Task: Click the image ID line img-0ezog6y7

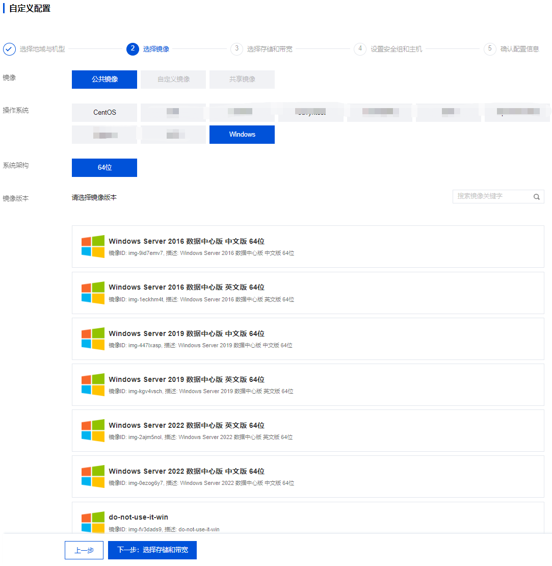Action: [201, 482]
